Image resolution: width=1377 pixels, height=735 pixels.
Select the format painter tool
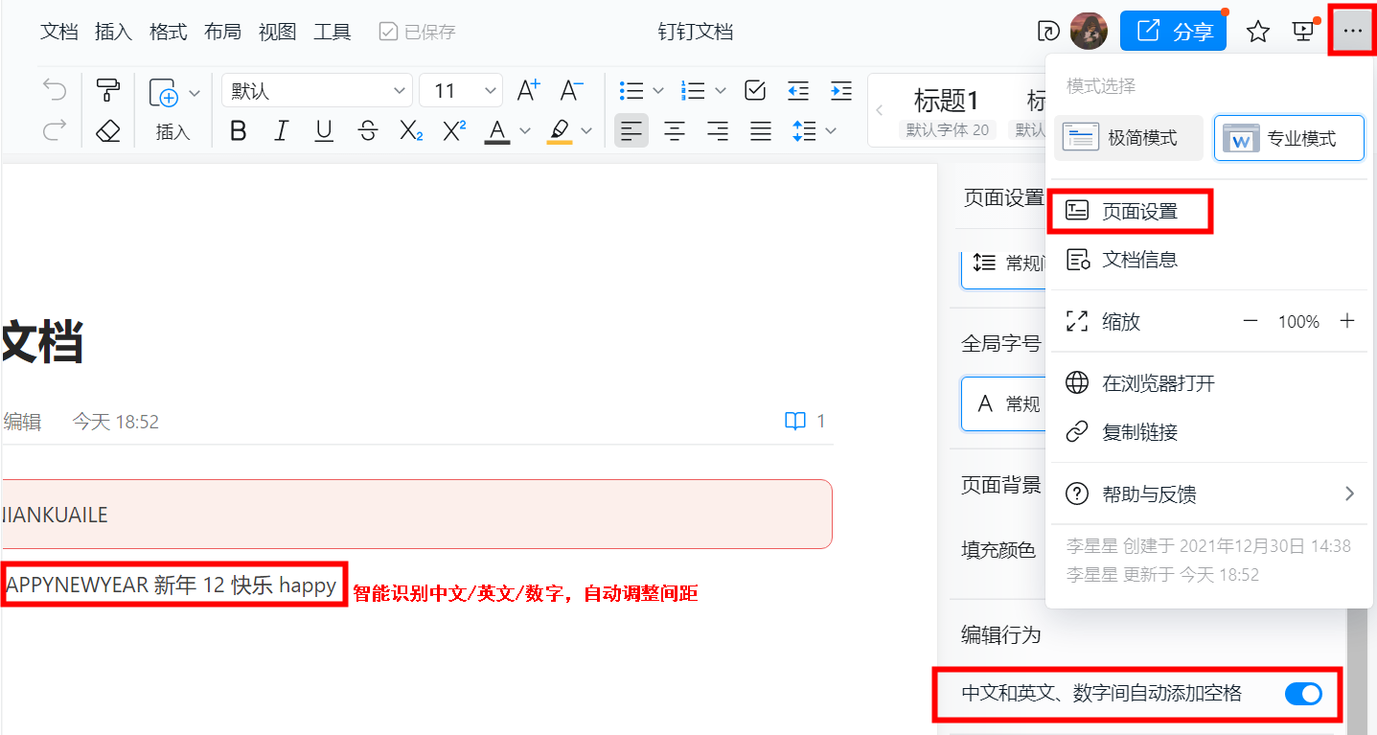coord(107,90)
